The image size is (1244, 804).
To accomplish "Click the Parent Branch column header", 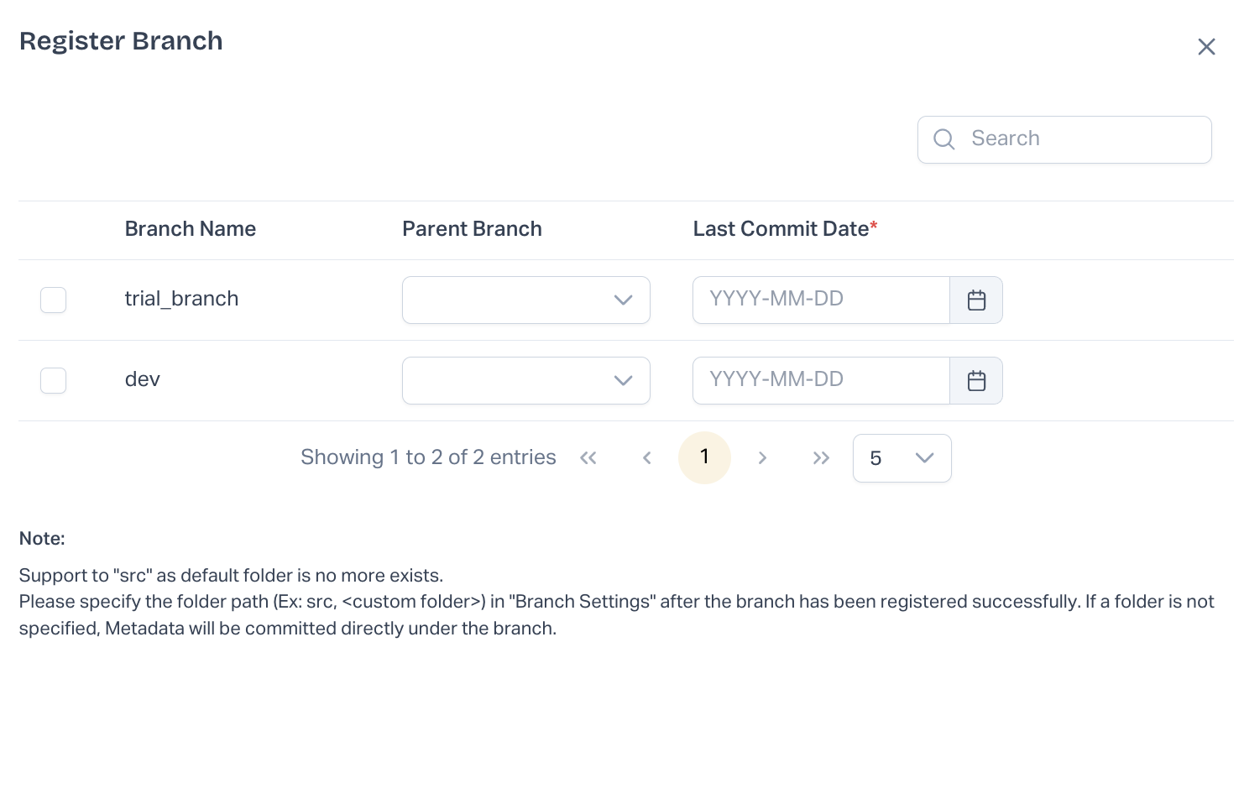I will coord(472,229).
